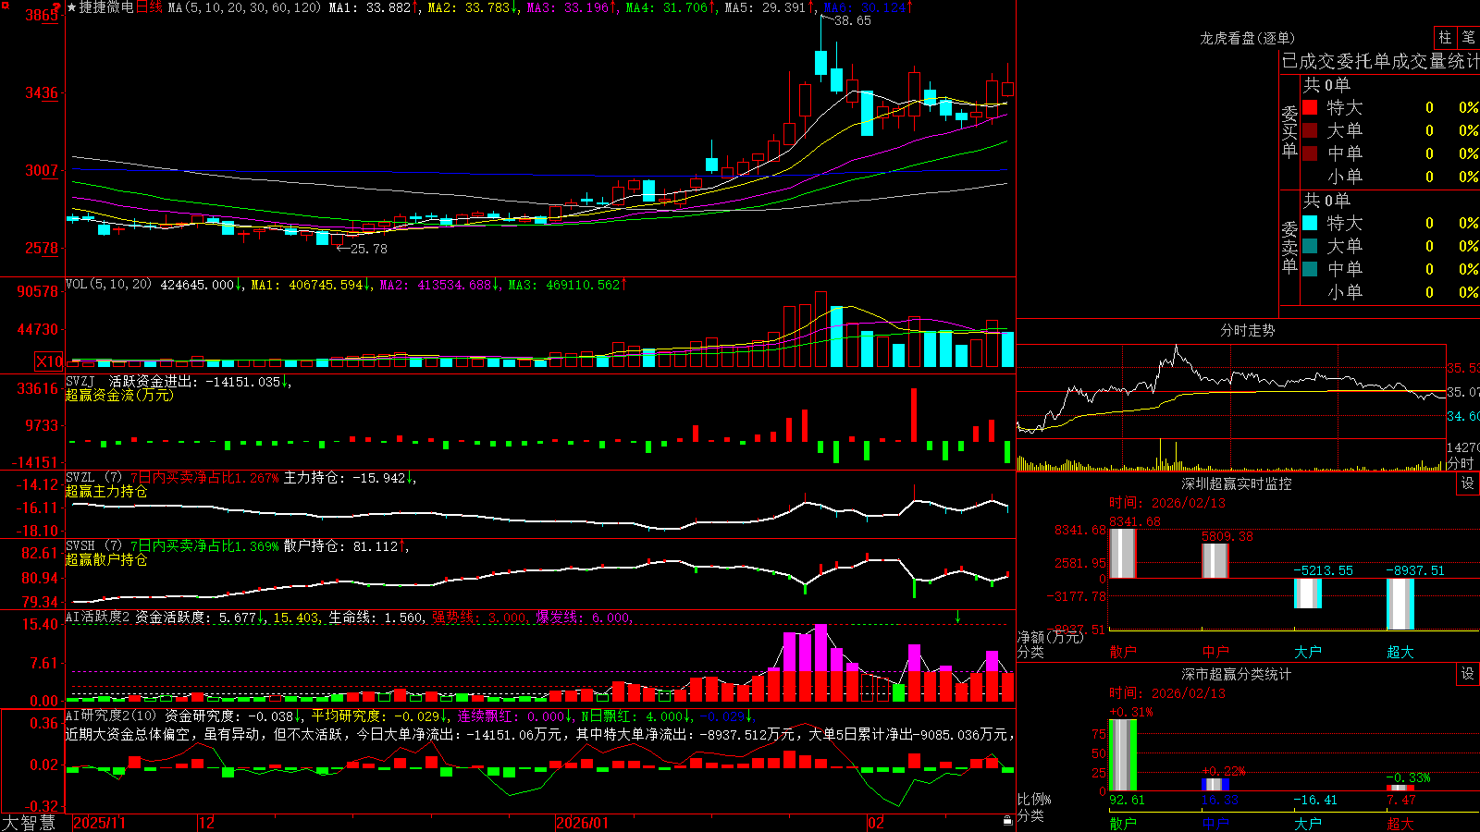Click the 25.78 low price label

[x=368, y=249]
